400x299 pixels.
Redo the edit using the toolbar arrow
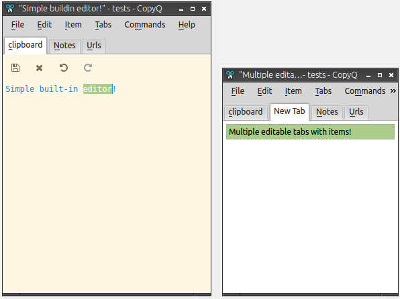pyautogui.click(x=88, y=68)
